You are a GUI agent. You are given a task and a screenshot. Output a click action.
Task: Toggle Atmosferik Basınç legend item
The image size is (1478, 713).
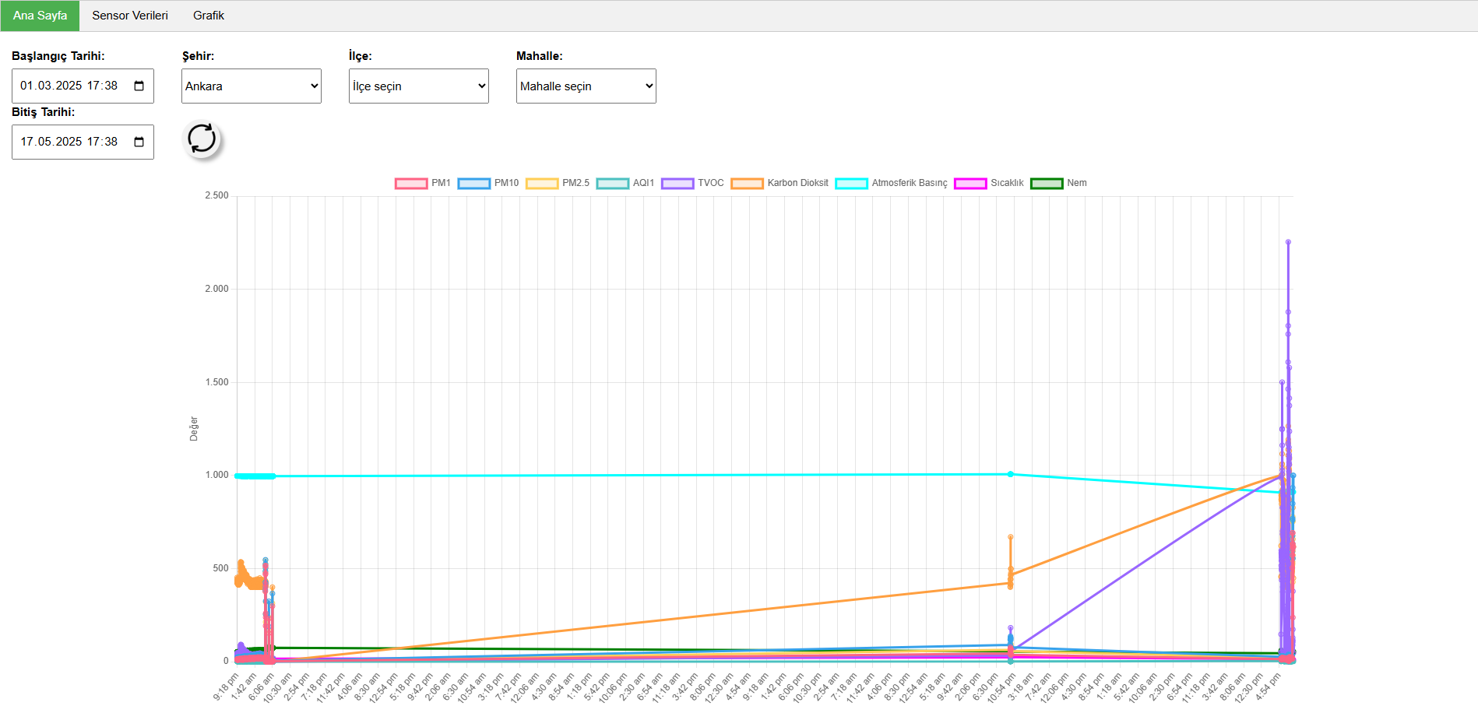point(891,183)
